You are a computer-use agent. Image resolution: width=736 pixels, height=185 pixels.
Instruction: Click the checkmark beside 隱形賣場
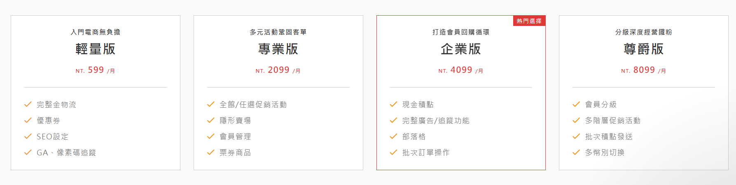point(211,120)
